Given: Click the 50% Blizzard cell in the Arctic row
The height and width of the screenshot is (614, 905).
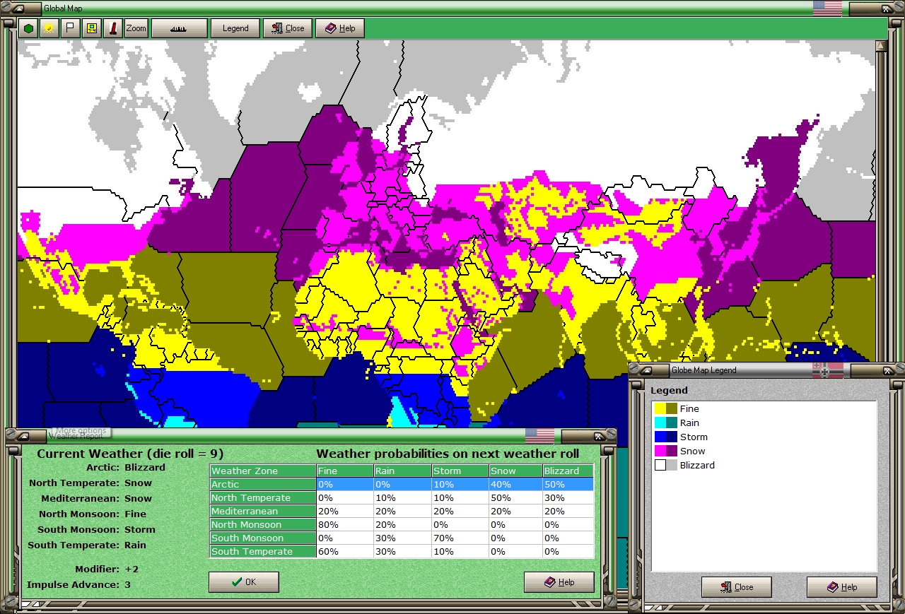Looking at the screenshot, I should (568, 485).
